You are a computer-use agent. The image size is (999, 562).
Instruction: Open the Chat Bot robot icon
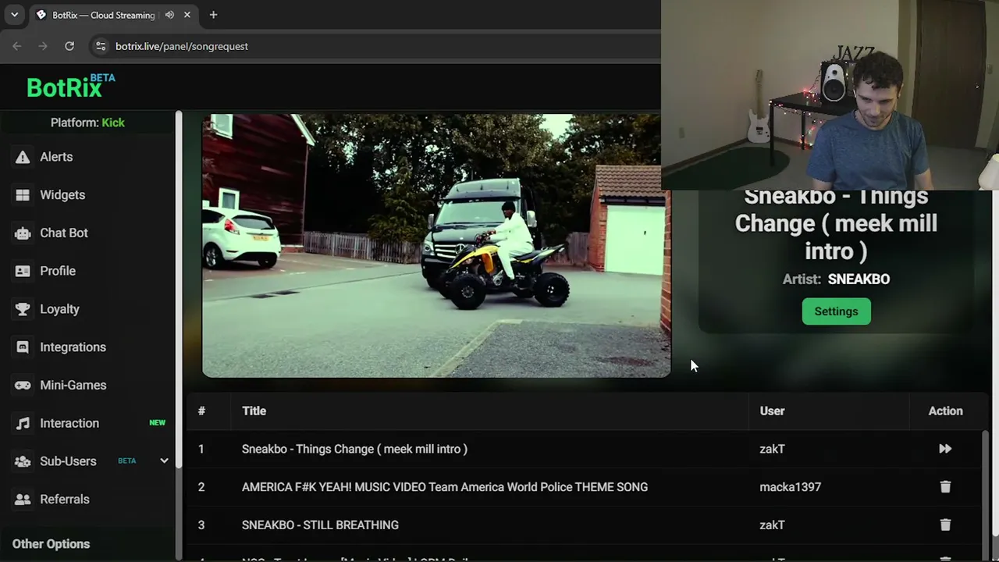(23, 233)
